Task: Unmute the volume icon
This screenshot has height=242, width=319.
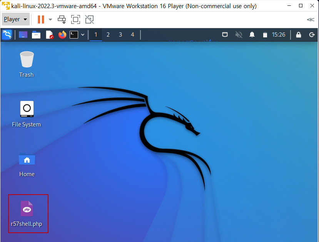Action: [x=239, y=35]
